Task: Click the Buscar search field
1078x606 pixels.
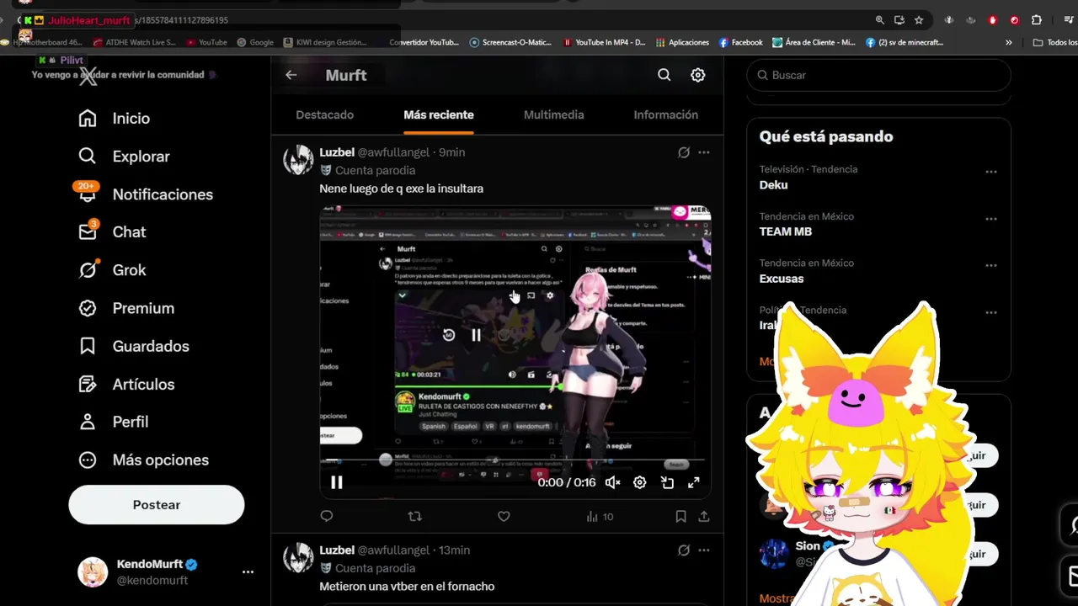Action: [x=878, y=75]
